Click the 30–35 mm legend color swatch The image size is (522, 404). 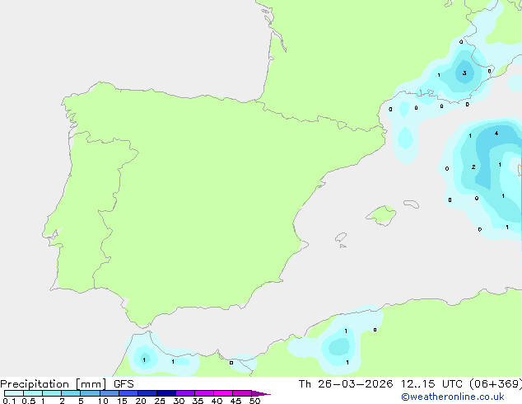coord(185,393)
